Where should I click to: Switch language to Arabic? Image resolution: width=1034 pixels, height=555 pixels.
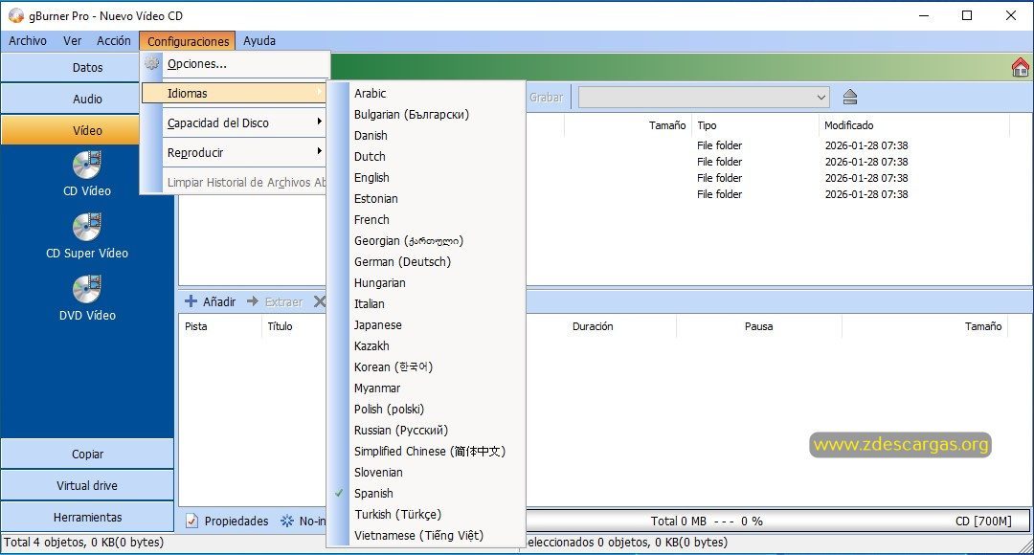coord(426,93)
